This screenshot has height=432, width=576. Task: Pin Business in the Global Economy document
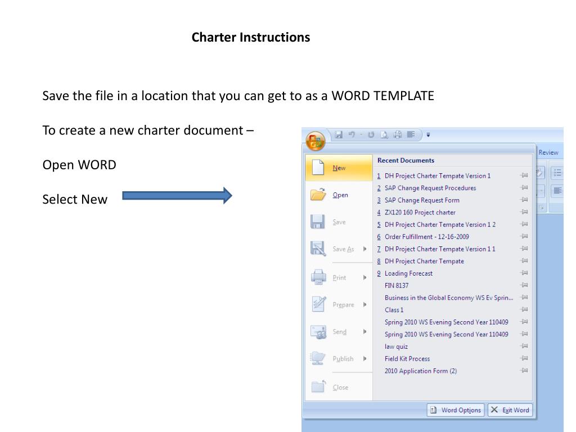tap(524, 297)
